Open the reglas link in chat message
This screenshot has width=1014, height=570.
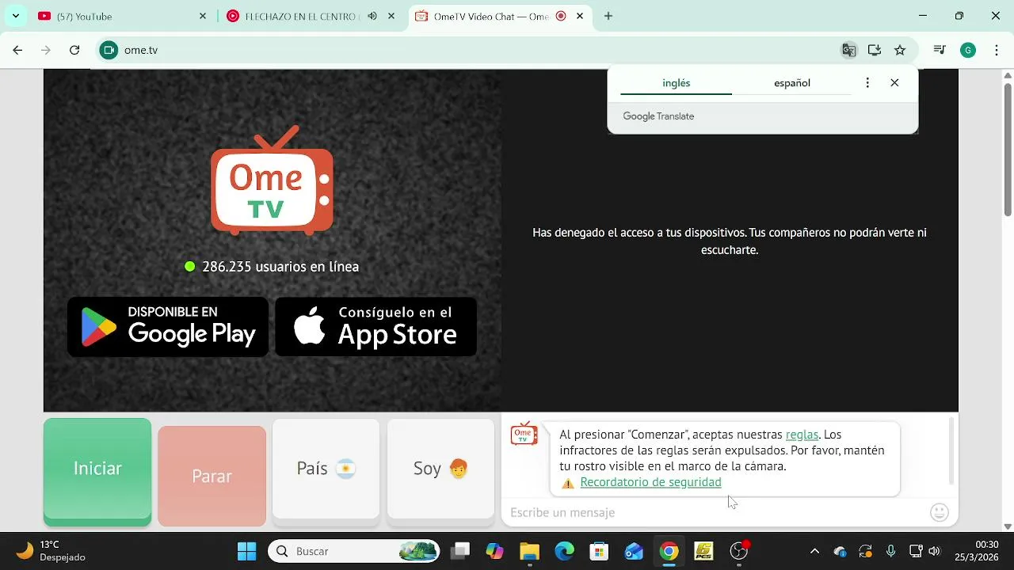802,435
